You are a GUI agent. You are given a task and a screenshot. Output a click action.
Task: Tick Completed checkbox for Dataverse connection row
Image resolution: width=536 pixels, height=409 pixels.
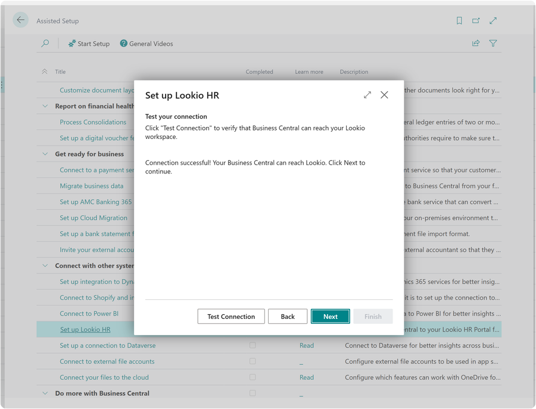click(x=253, y=345)
